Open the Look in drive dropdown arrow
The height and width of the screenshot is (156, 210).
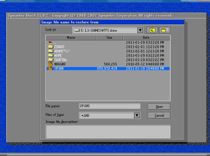140,30
